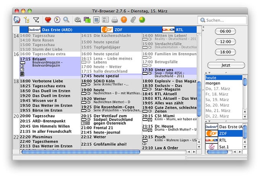Click the ZDF column header
The image size is (260, 177).
point(111,30)
